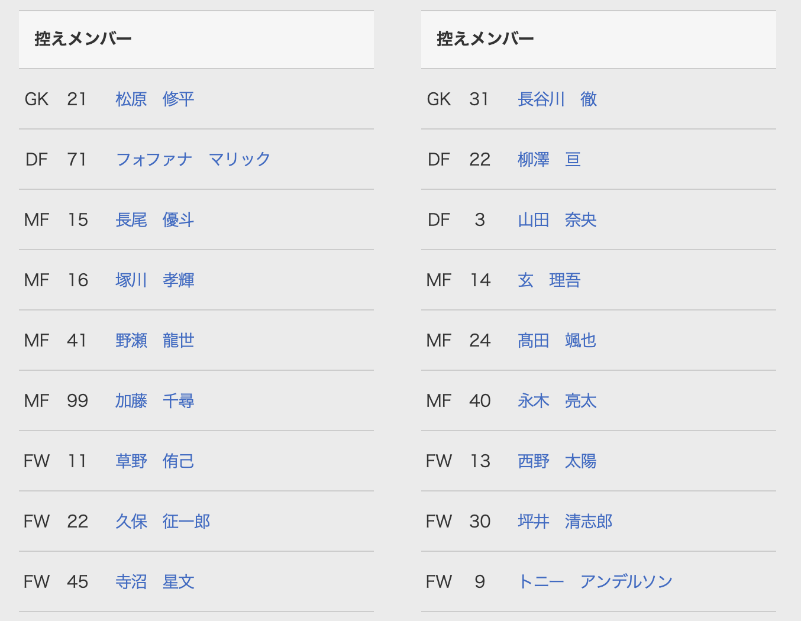Open 加藤 千尋 player page
Image resolution: width=801 pixels, height=621 pixels.
154,400
